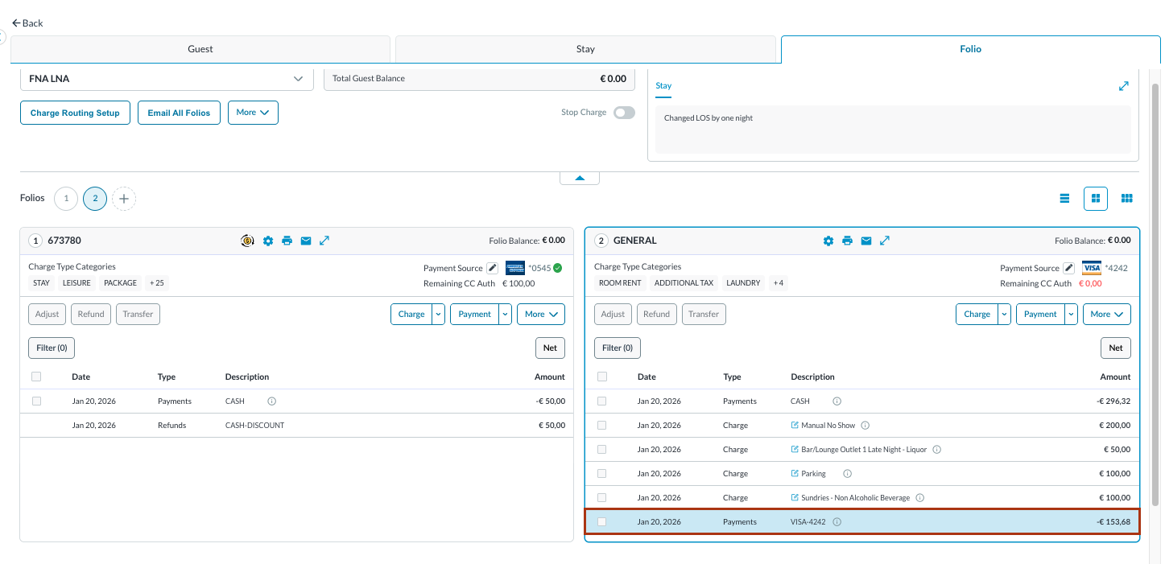Expand the Payment arrow in the GENERAL folio
The height and width of the screenshot is (564, 1165).
click(x=1072, y=315)
